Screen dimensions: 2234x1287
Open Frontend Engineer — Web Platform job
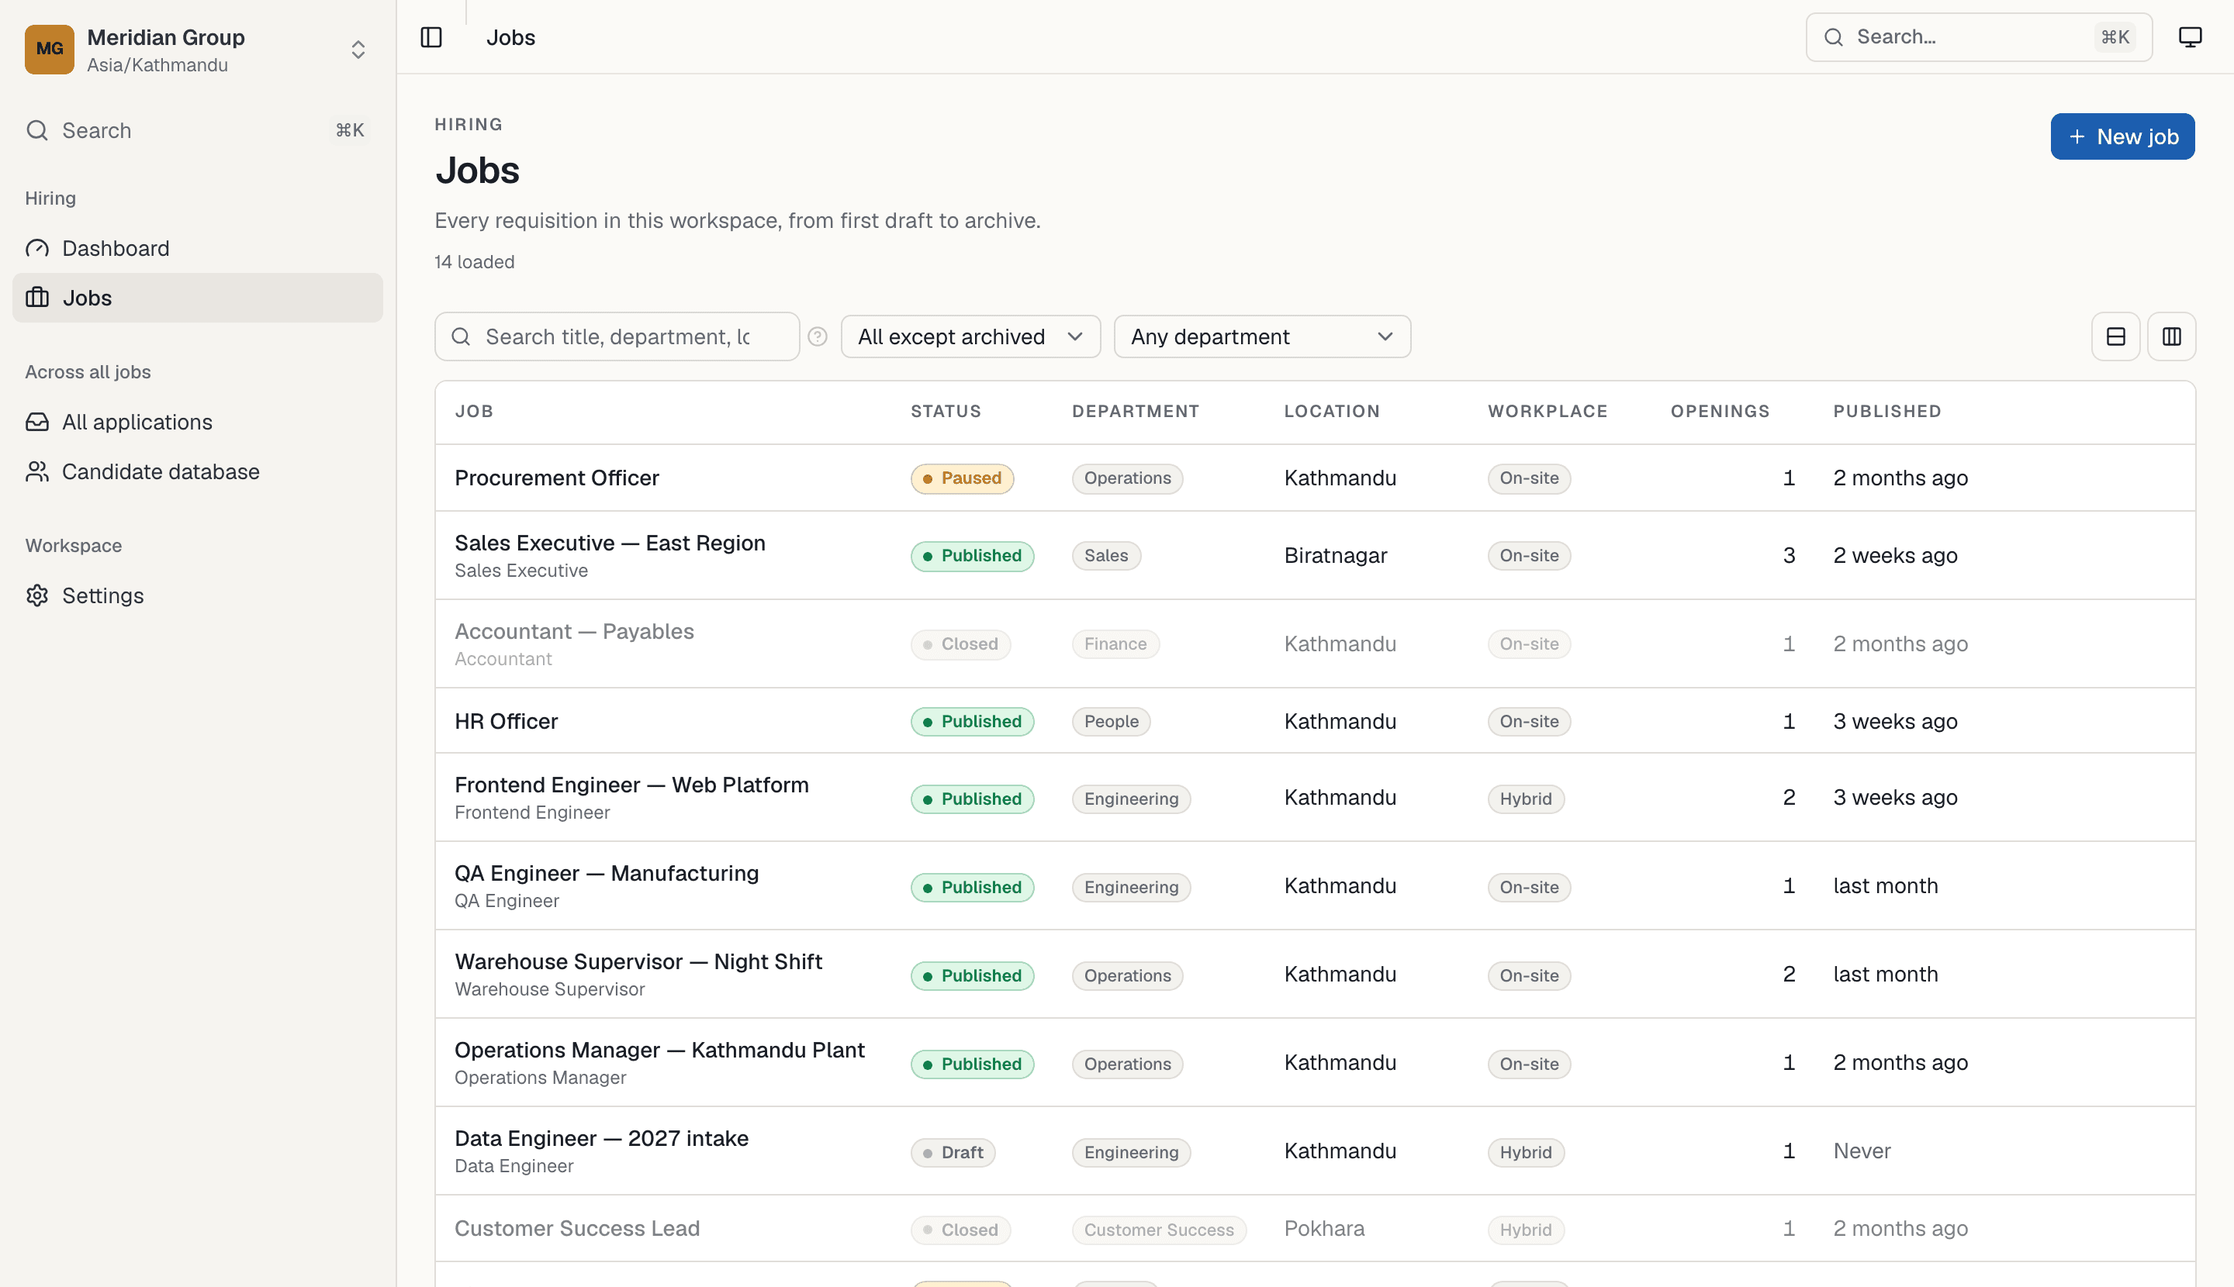(x=631, y=785)
